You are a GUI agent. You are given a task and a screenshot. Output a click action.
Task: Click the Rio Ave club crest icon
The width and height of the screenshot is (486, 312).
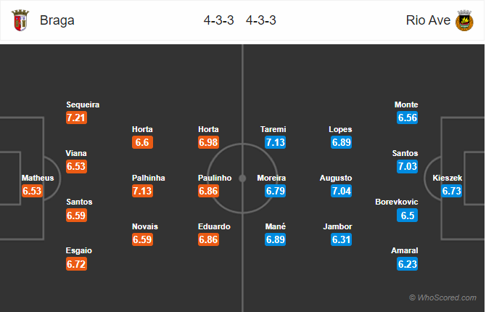coord(464,20)
